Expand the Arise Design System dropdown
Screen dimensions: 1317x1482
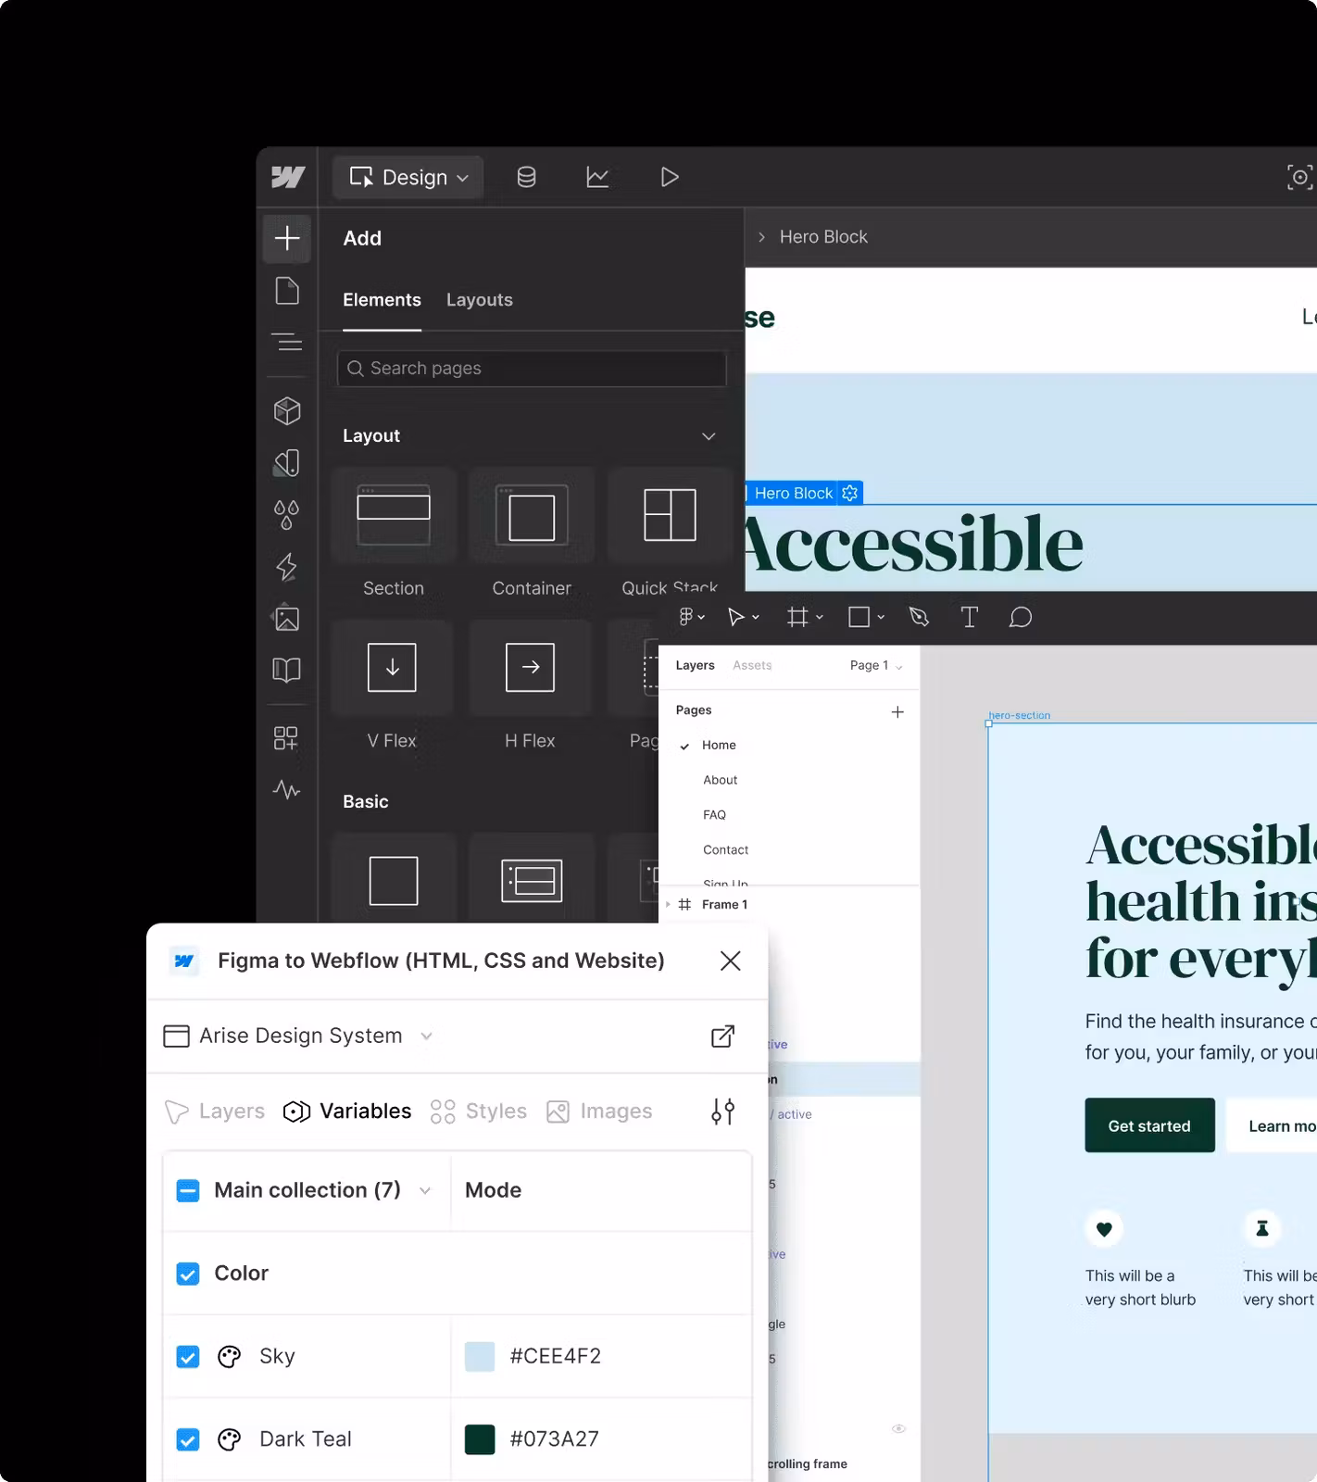point(426,1036)
